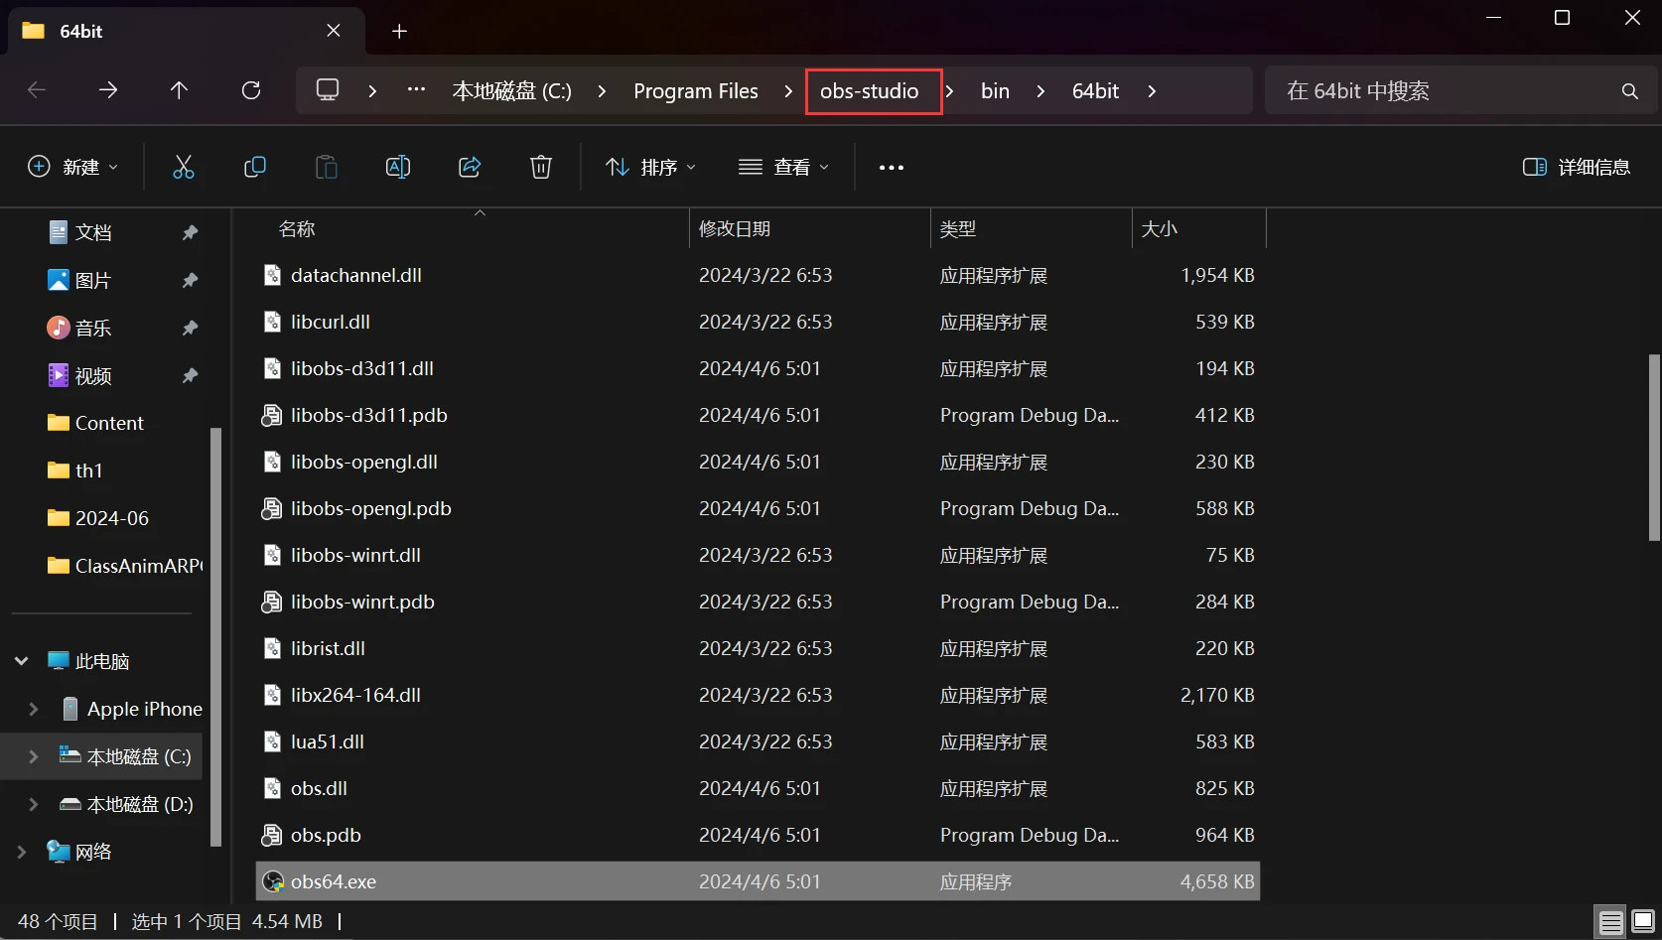The image size is (1662, 940).
Task: Toggle the 详细信息 details pane
Action: (x=1577, y=167)
